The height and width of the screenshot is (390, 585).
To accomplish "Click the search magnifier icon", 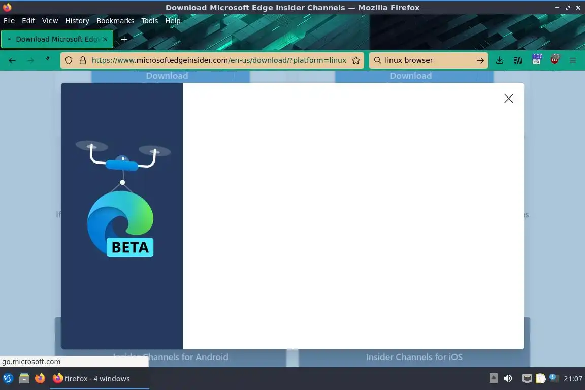I will pos(378,60).
